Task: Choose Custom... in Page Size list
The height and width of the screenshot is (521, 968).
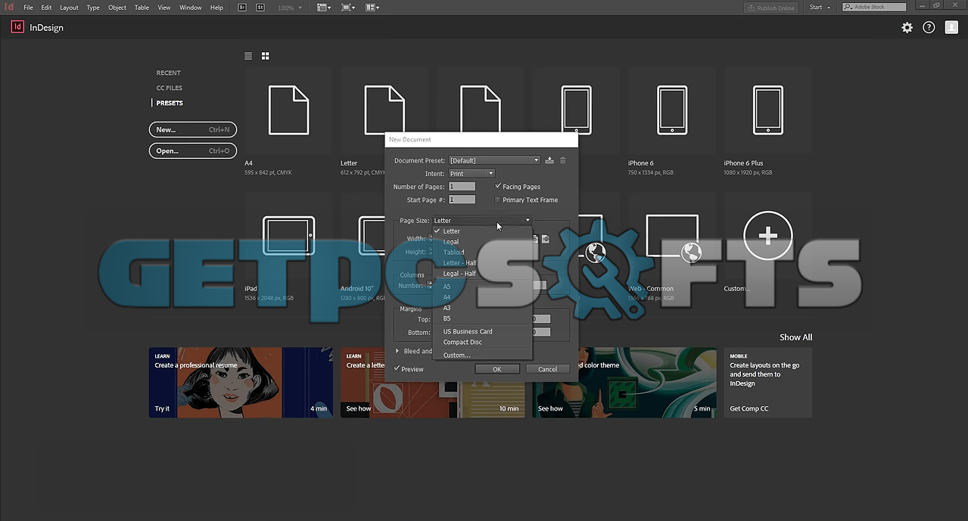Action: pos(482,355)
